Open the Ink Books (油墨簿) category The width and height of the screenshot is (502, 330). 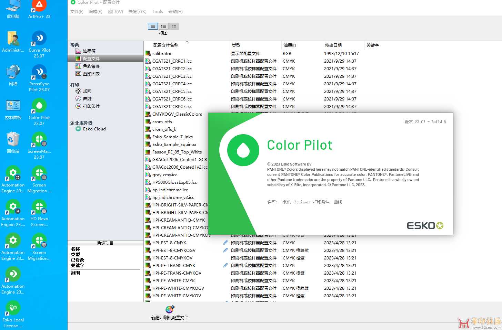[89, 51]
